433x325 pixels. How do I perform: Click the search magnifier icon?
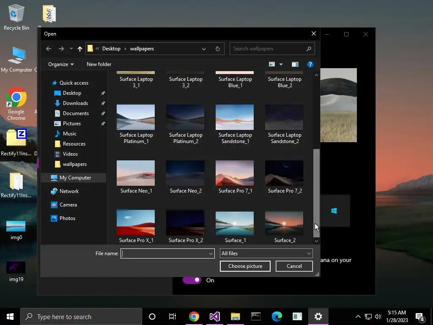[309, 49]
